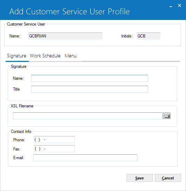The width and height of the screenshot is (186, 191).
Task: Click the Fax number field
Action: point(54,149)
